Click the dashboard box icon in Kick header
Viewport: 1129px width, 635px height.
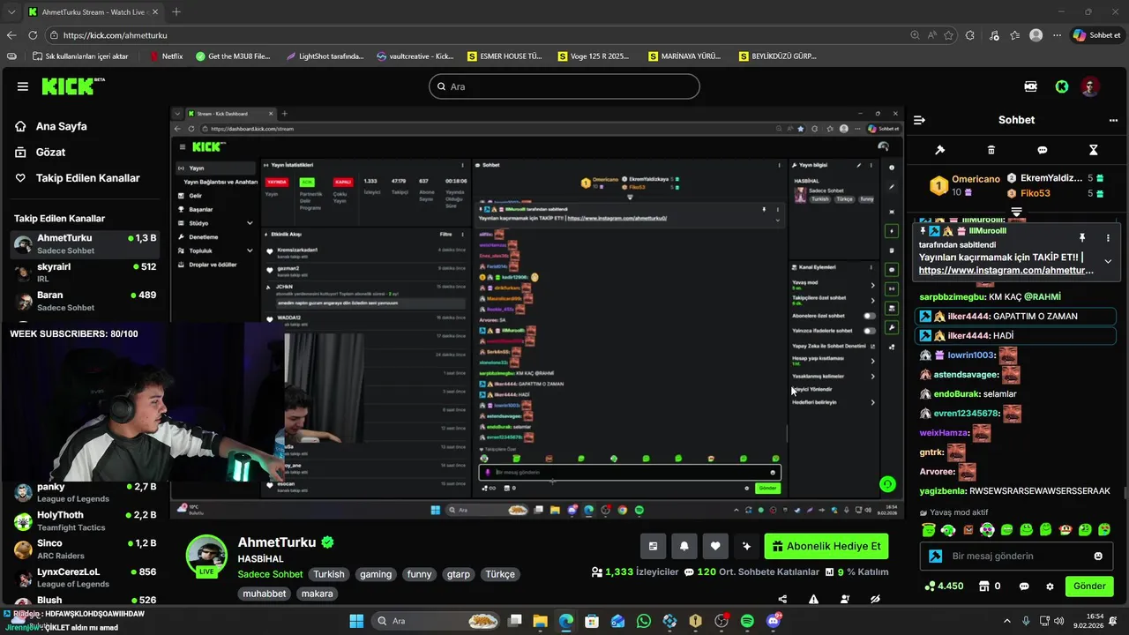(x=1030, y=86)
